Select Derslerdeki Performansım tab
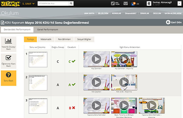 [x=17, y=29]
